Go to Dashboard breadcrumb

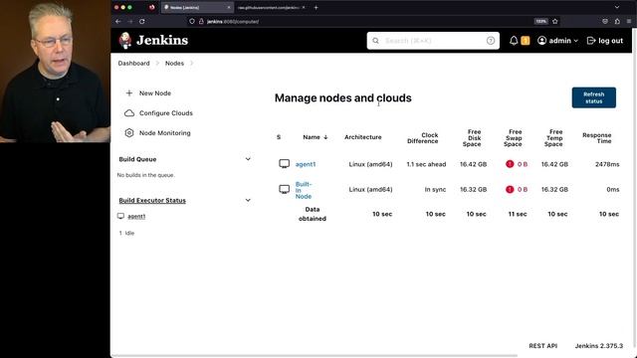(x=133, y=64)
